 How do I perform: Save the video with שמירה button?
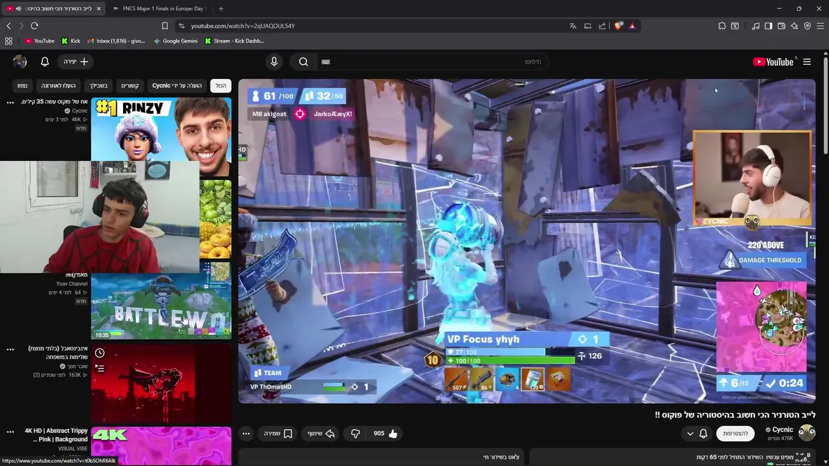pyautogui.click(x=278, y=434)
